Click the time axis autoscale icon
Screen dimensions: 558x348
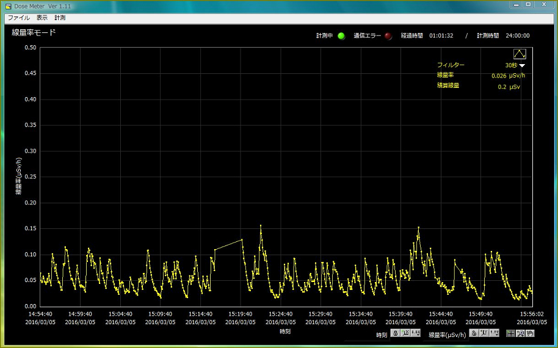pyautogui.click(x=405, y=333)
